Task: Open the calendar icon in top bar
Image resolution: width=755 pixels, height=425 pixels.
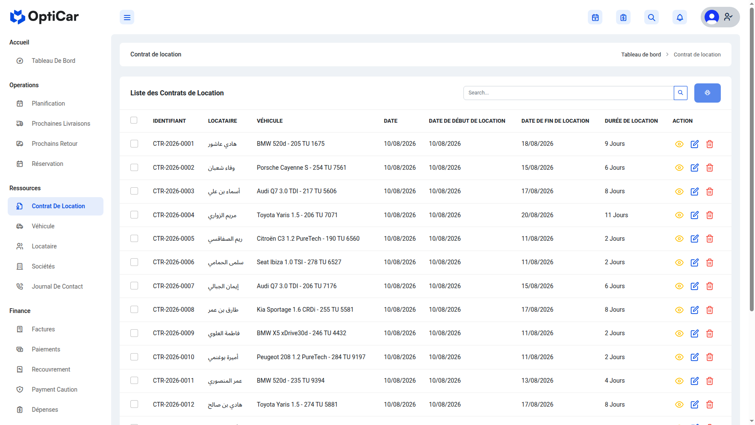Action: point(595,18)
